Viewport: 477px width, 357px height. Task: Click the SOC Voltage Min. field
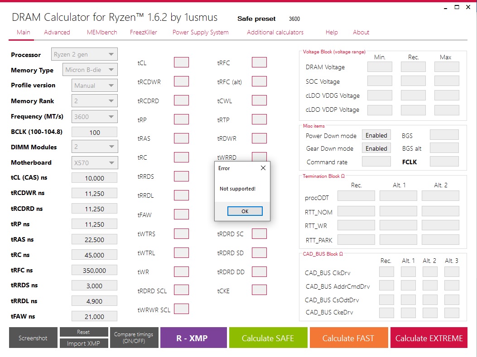380,81
